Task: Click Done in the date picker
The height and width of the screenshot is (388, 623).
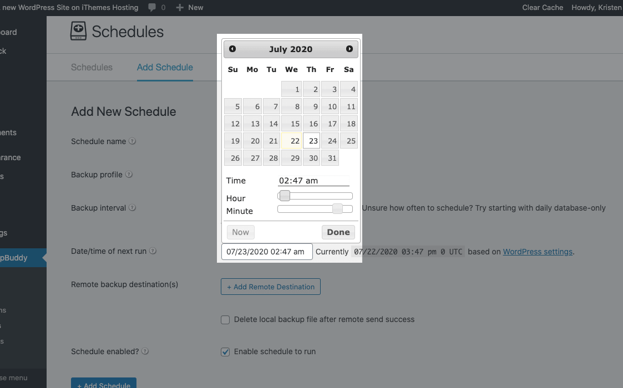Action: tap(338, 232)
